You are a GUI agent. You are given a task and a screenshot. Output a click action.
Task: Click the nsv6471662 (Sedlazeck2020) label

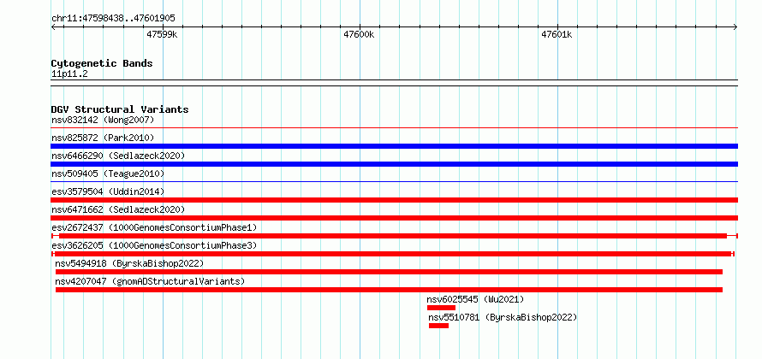click(x=118, y=209)
